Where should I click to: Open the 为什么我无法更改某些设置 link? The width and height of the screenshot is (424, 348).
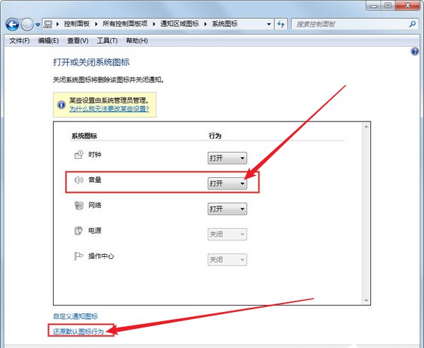click(x=113, y=110)
